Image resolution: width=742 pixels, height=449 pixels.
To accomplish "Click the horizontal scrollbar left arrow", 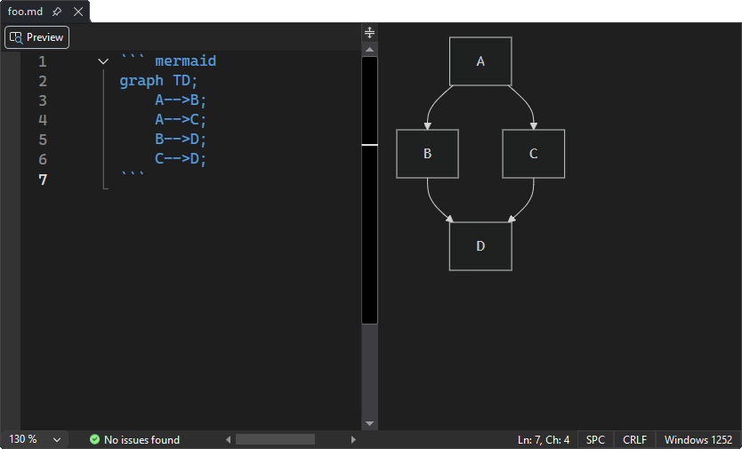I will [x=228, y=439].
